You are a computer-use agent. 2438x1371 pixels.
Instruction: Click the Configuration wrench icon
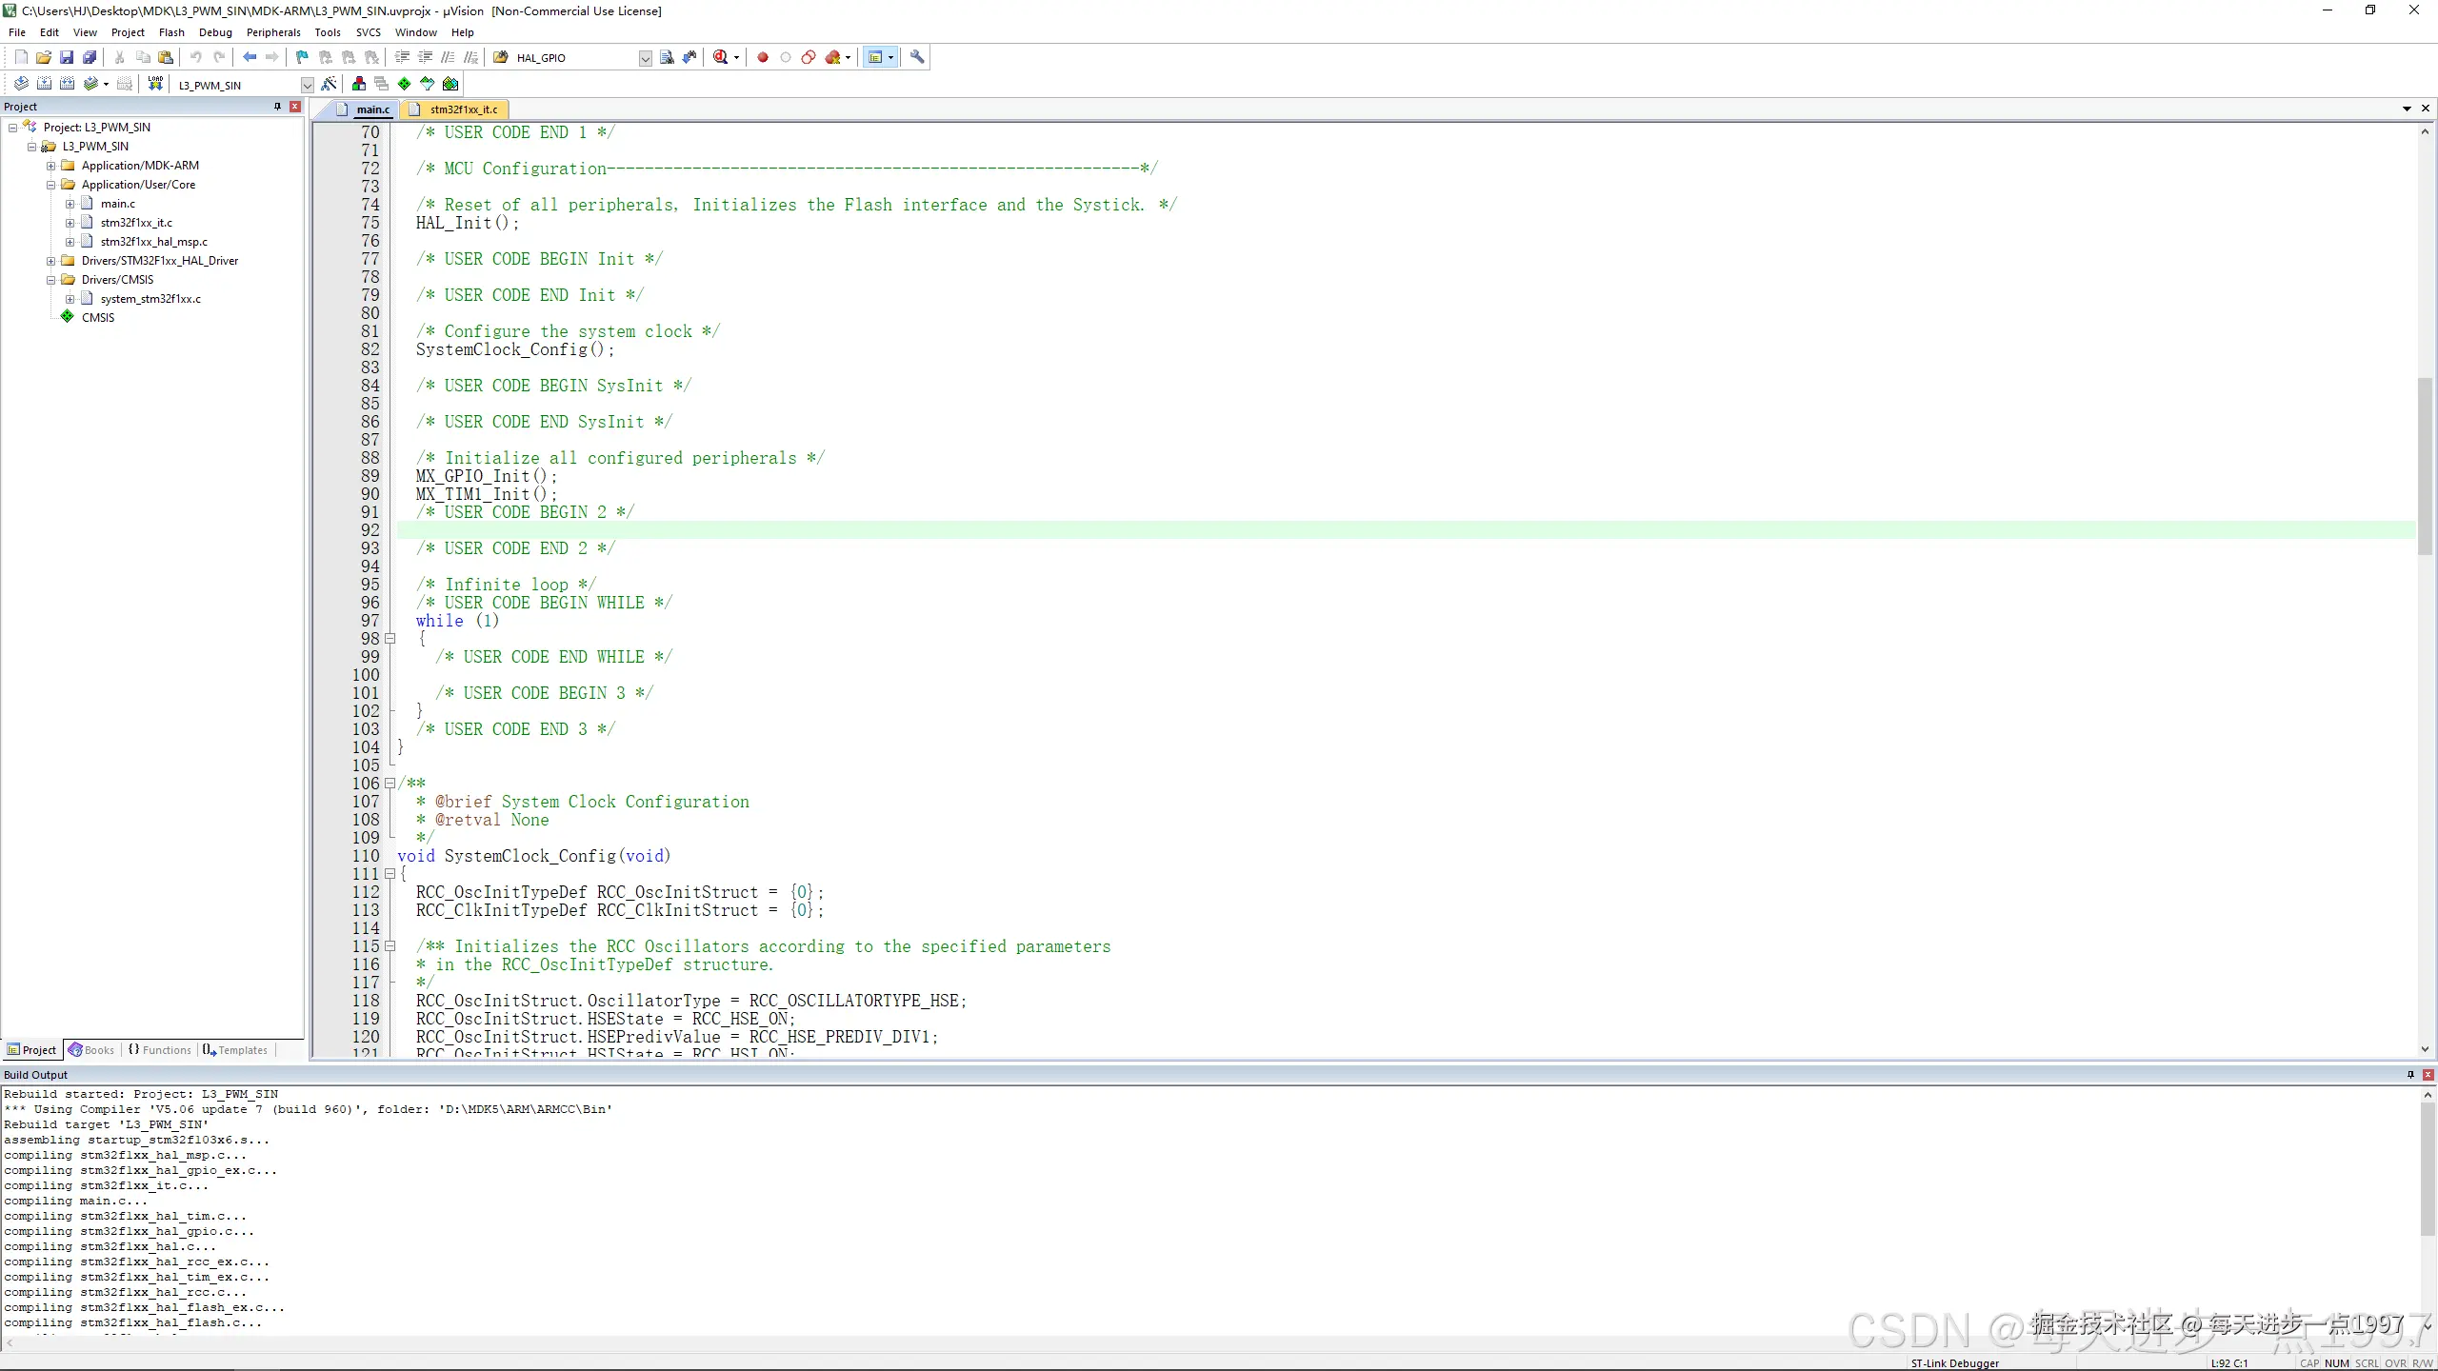(x=917, y=57)
